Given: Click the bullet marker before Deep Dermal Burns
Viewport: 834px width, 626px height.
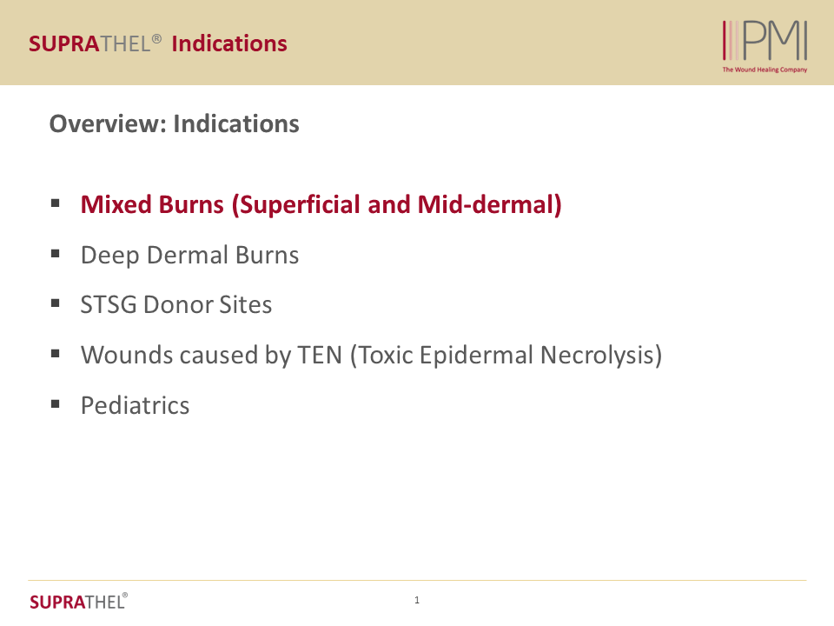Looking at the screenshot, I should [56, 254].
